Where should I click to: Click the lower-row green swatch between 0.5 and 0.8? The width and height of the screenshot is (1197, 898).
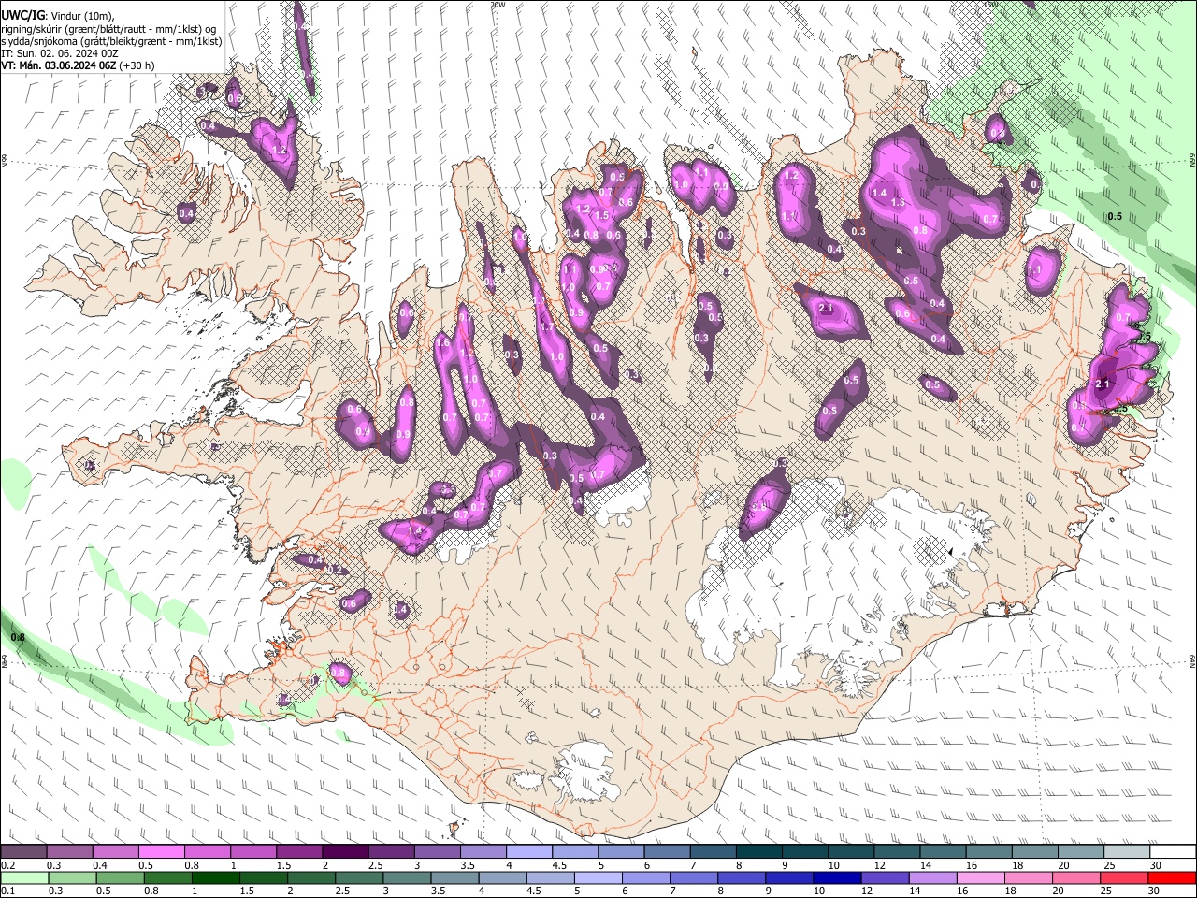[x=121, y=878]
